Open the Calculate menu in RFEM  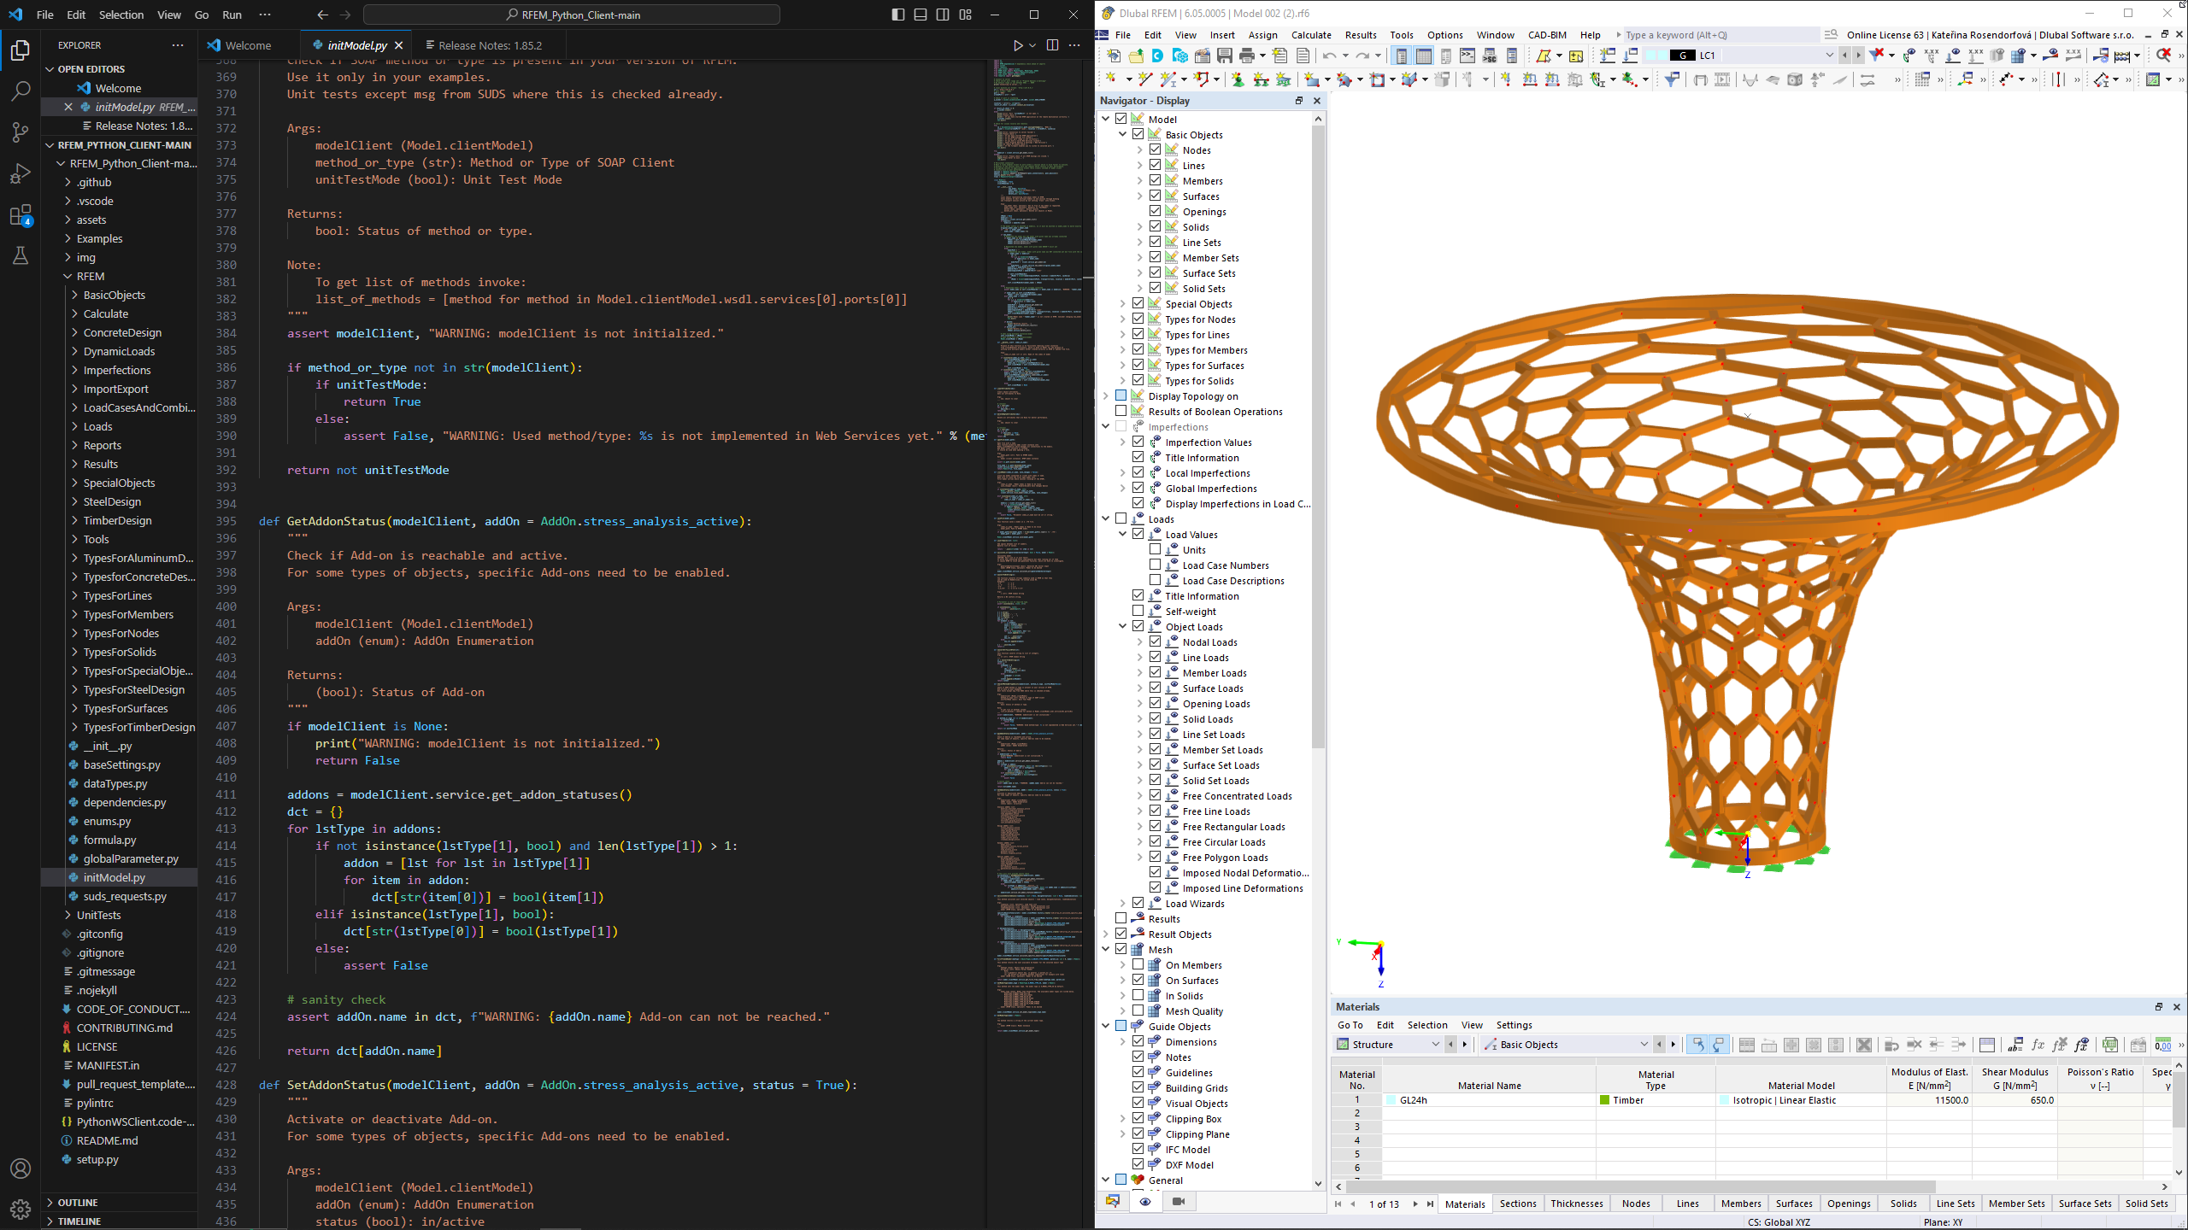[1310, 35]
